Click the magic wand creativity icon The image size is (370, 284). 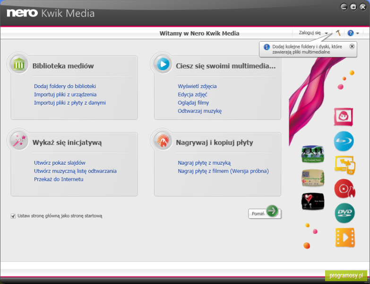(x=19, y=141)
